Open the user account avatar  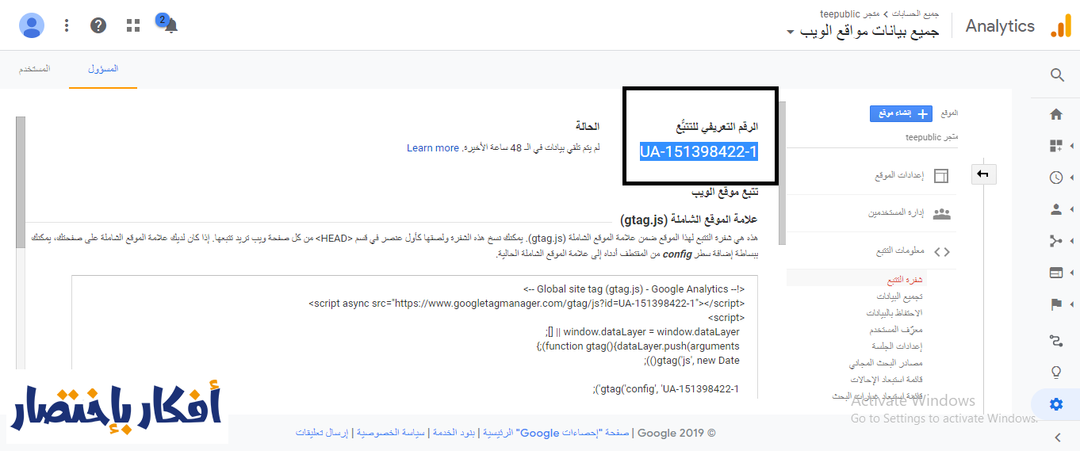[x=32, y=25]
